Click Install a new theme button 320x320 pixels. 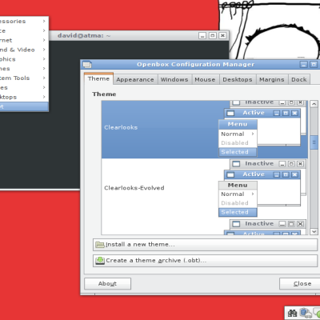[x=206, y=245]
